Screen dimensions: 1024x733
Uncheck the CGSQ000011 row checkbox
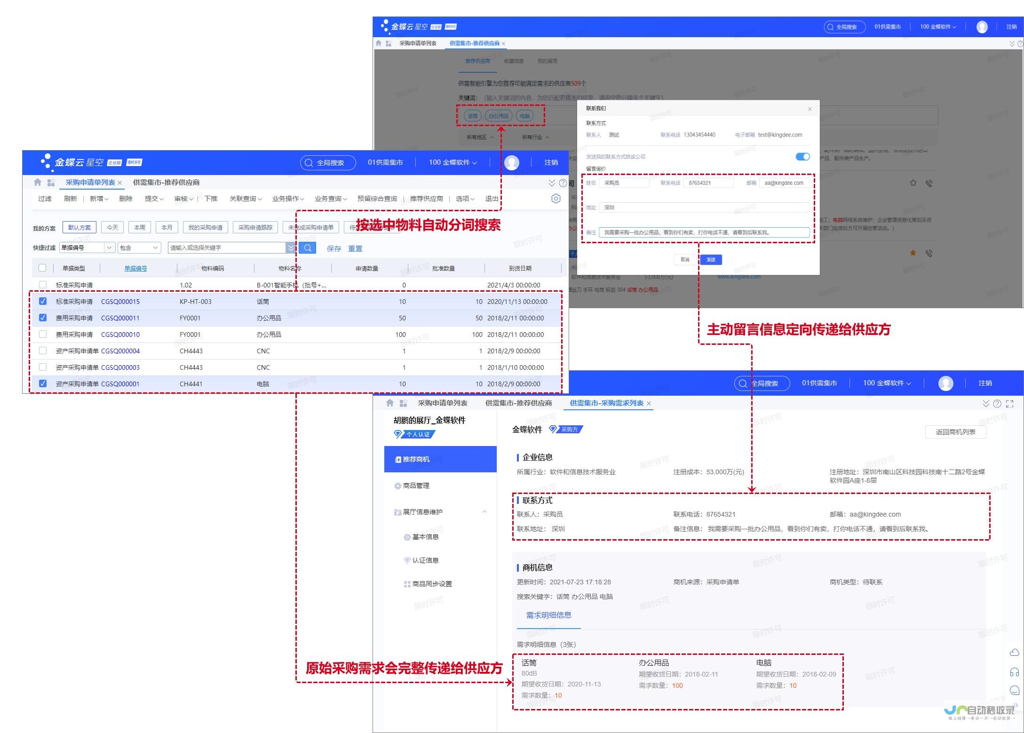coord(43,318)
